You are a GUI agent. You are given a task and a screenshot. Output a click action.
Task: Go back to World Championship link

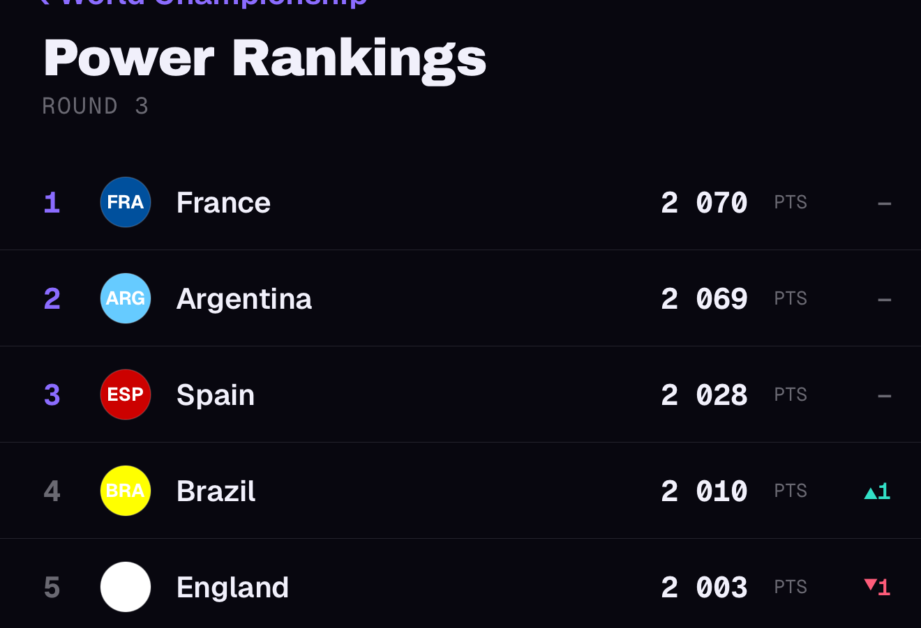[204, 3]
